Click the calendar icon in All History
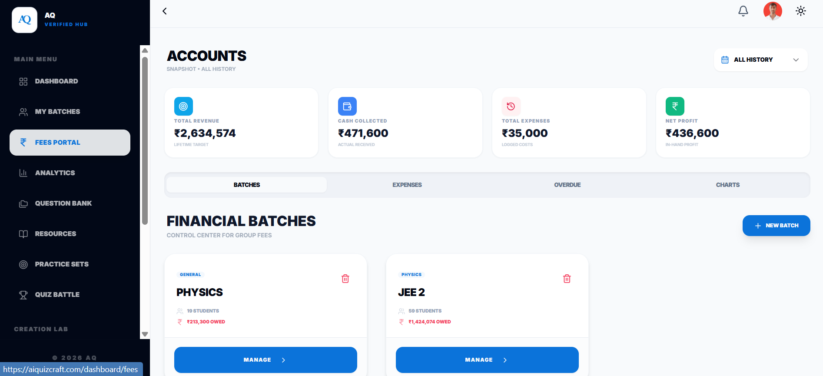The height and width of the screenshot is (376, 823). pyautogui.click(x=725, y=60)
